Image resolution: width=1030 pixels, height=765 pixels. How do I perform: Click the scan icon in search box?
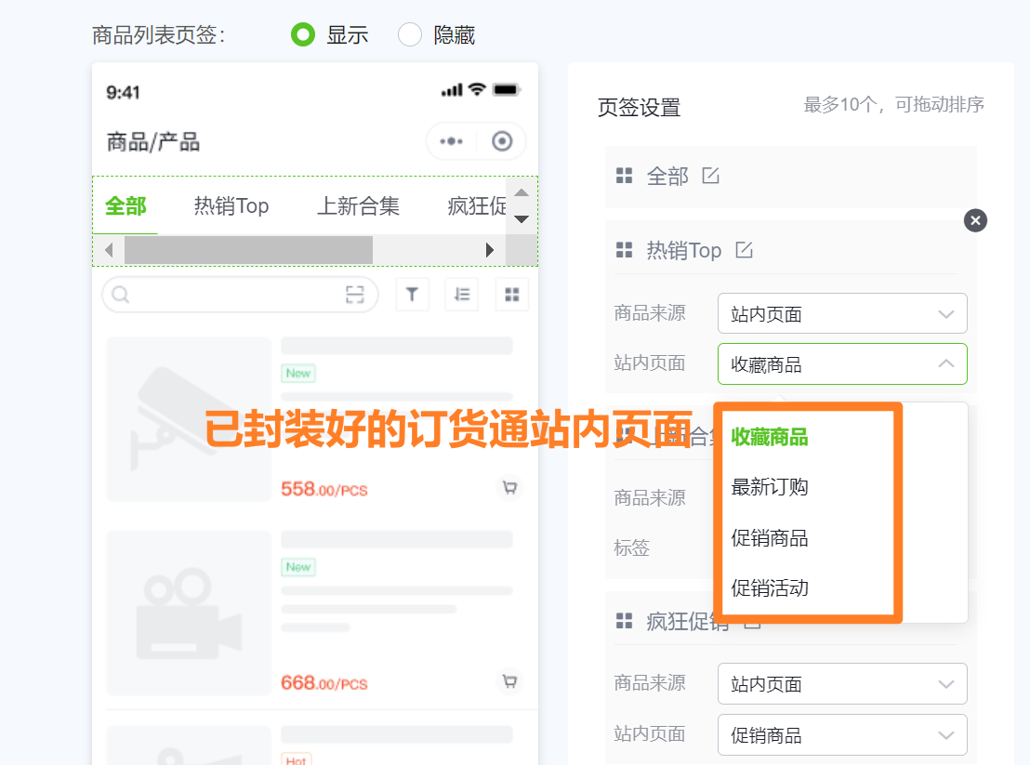click(355, 295)
